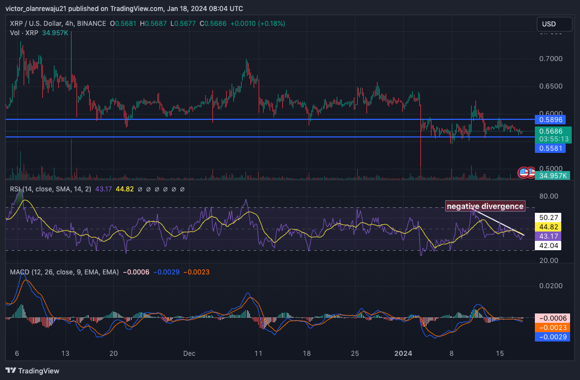Click the 'victor_olanrewaju21 published on TradingView.com' header text

(x=84, y=8)
